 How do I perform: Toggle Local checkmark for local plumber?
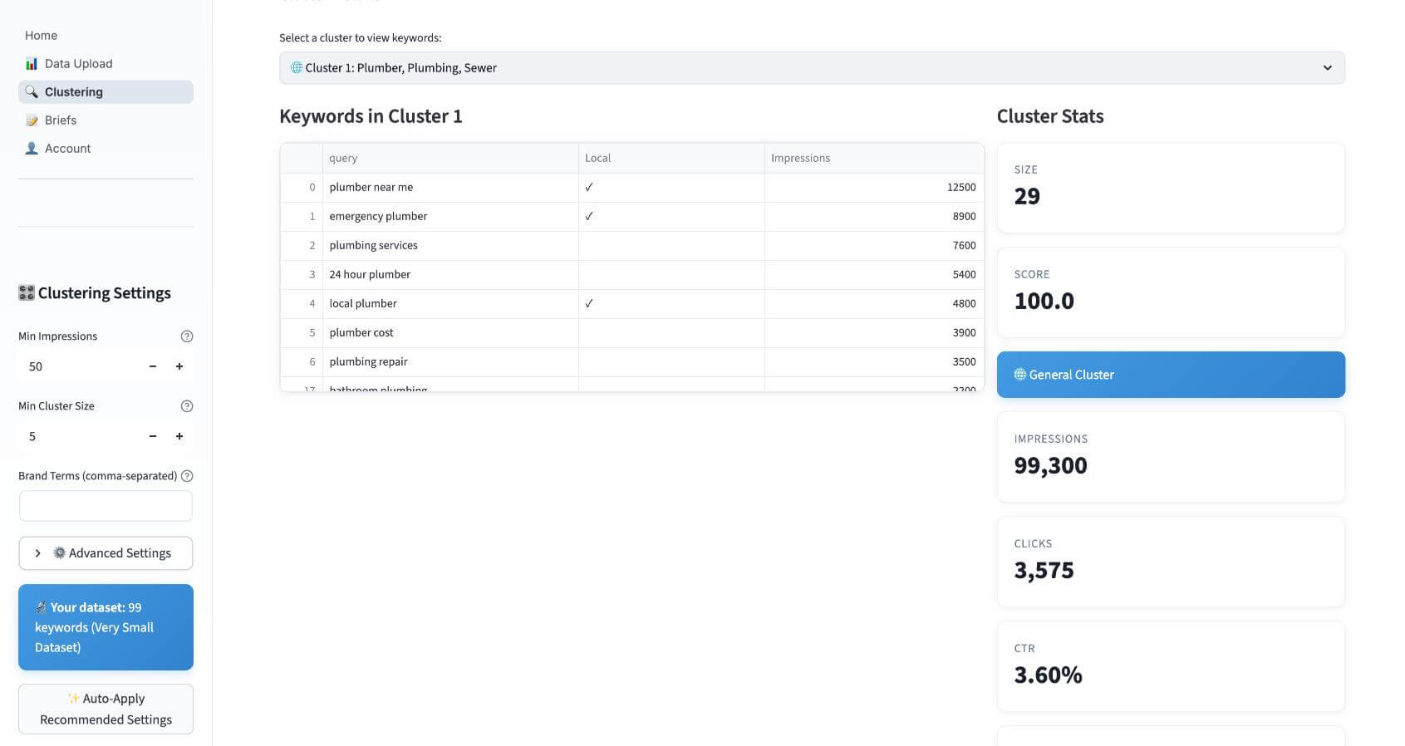589,304
